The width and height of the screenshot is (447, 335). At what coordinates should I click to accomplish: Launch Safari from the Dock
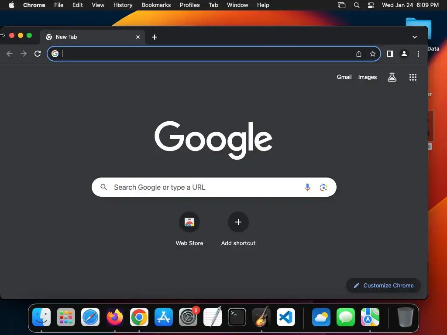(x=90, y=317)
